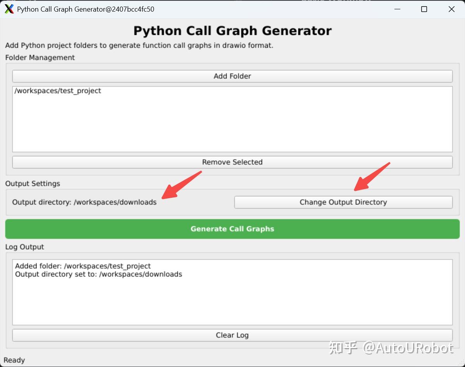Click log line 'Output directory set to: /workspaces/downloads'
The width and height of the screenshot is (465, 367).
pos(98,274)
